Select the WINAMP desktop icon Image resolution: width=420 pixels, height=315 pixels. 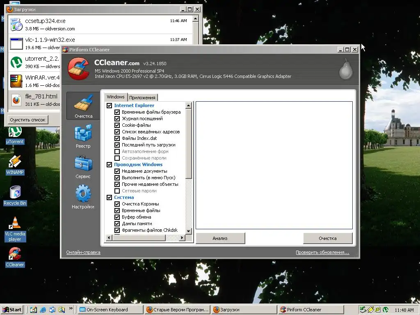pyautogui.click(x=15, y=165)
